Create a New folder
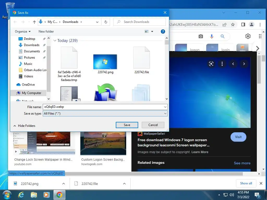 click(x=46, y=32)
